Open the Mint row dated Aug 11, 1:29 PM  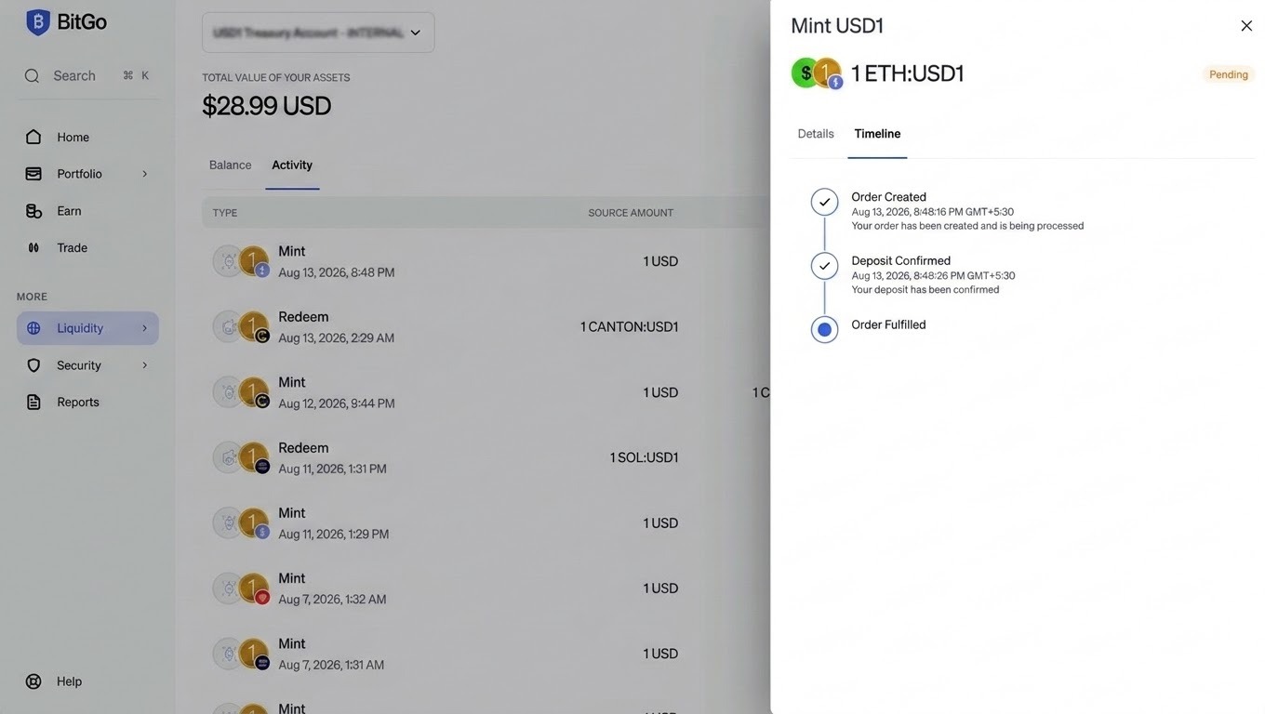point(486,522)
